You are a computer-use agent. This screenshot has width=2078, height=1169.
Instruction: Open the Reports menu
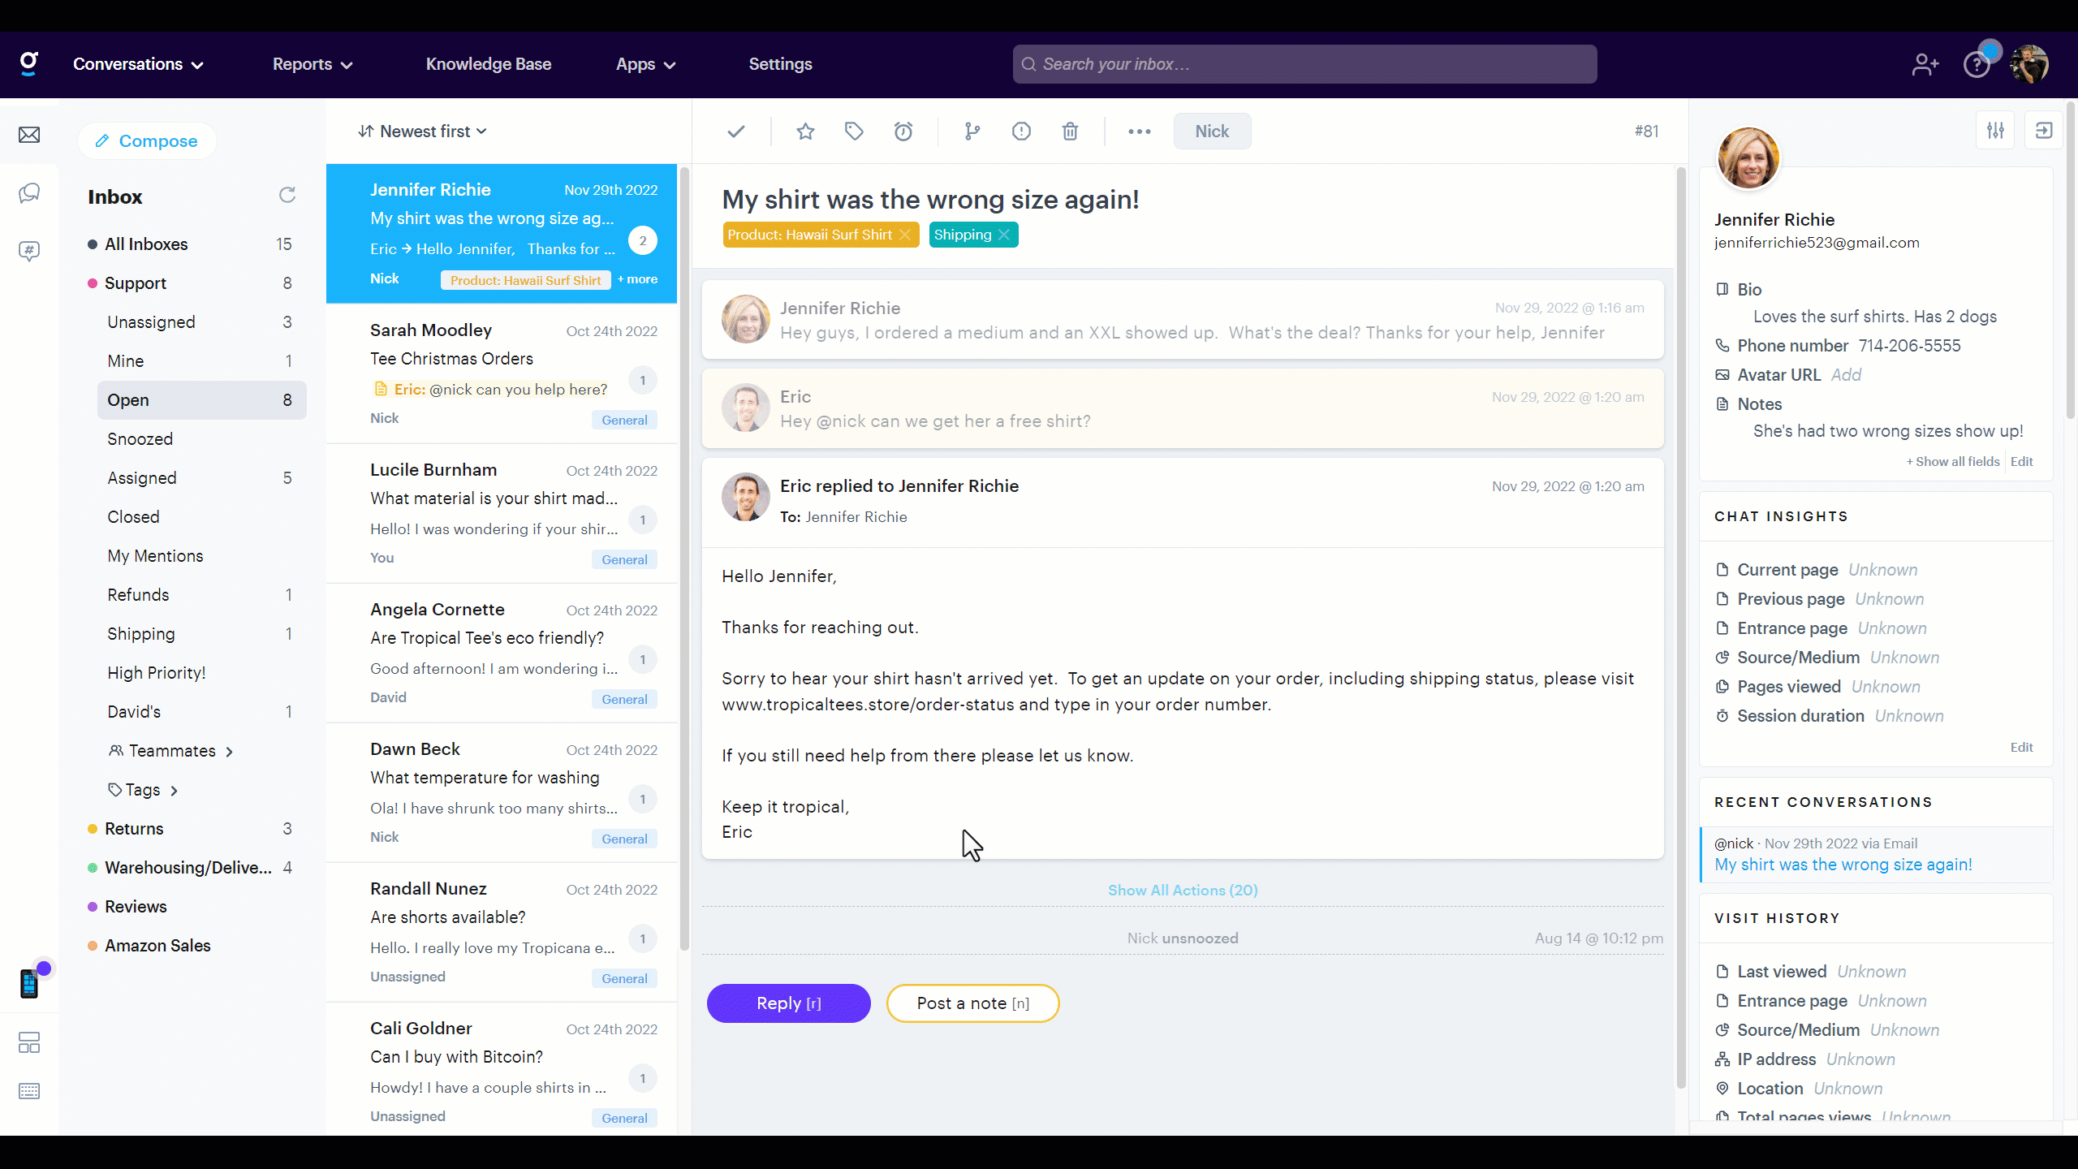(x=312, y=64)
